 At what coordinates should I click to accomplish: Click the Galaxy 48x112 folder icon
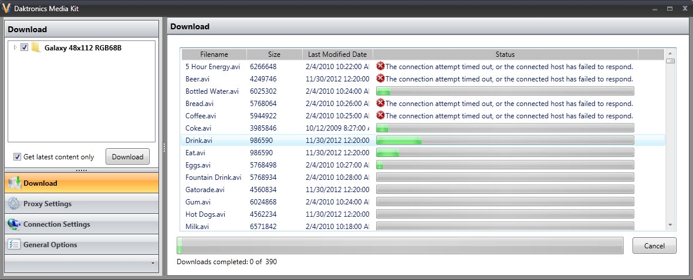click(x=36, y=48)
